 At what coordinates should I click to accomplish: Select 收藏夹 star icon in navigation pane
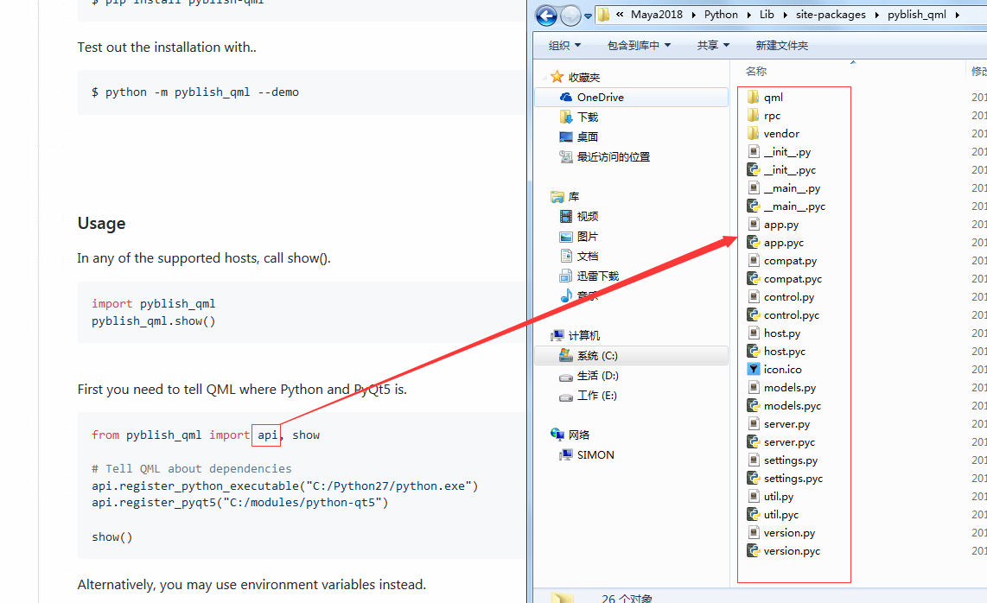point(557,77)
